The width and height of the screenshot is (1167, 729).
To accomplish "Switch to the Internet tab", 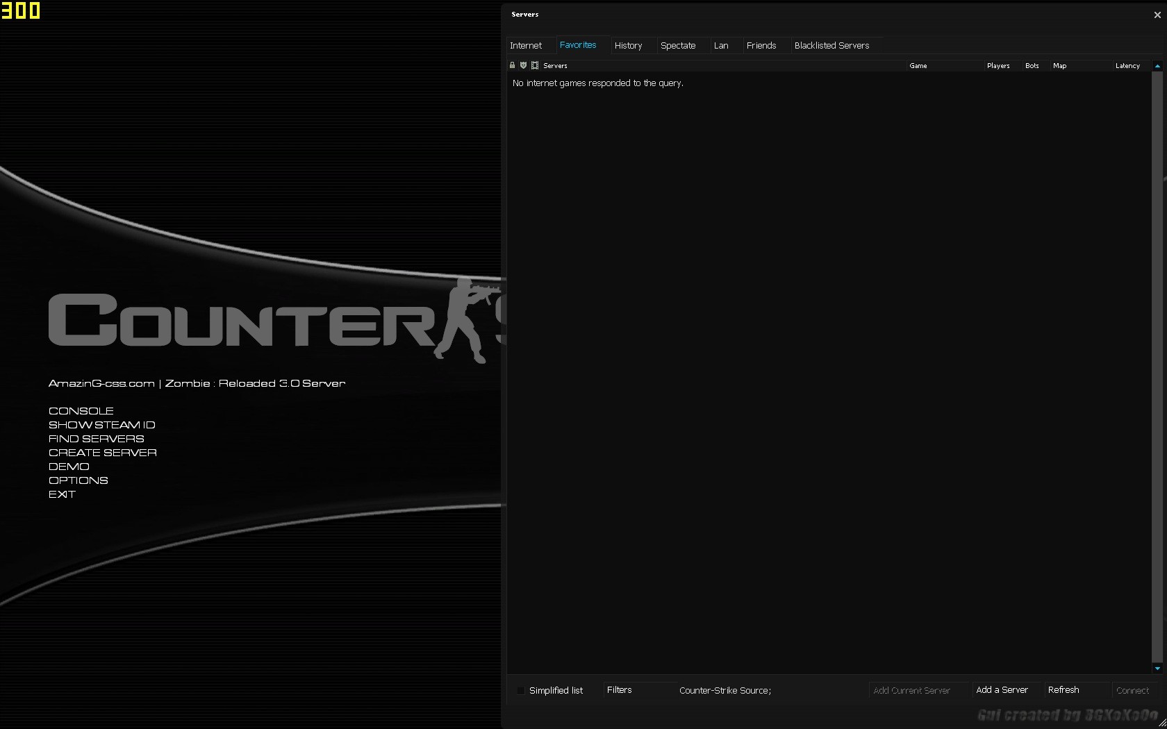I will [x=527, y=45].
